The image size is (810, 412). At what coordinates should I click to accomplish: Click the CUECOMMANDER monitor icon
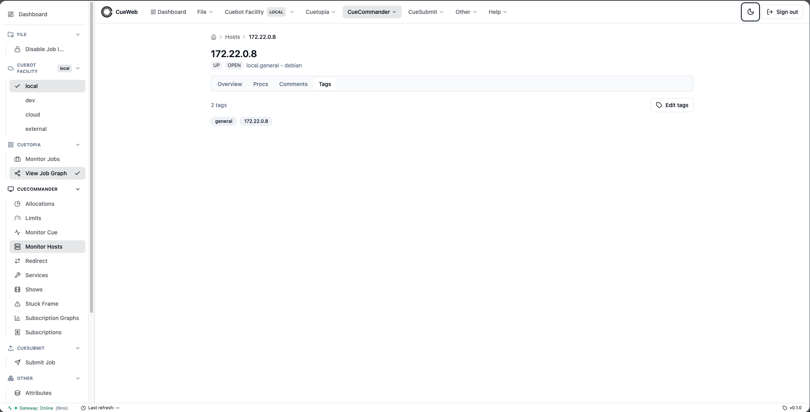point(11,189)
